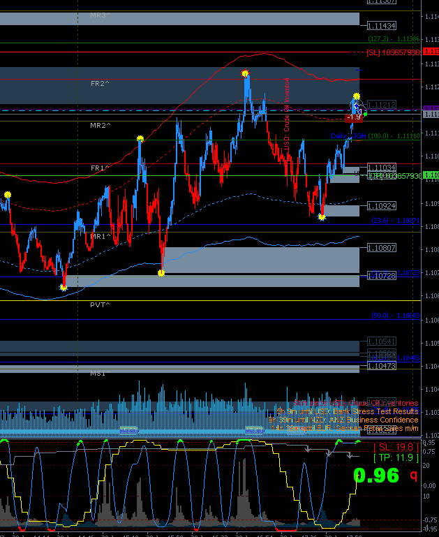The width and height of the screenshot is (439, 537).
Task: Click the yellow fractal star at the highest peak
Action: [245, 73]
